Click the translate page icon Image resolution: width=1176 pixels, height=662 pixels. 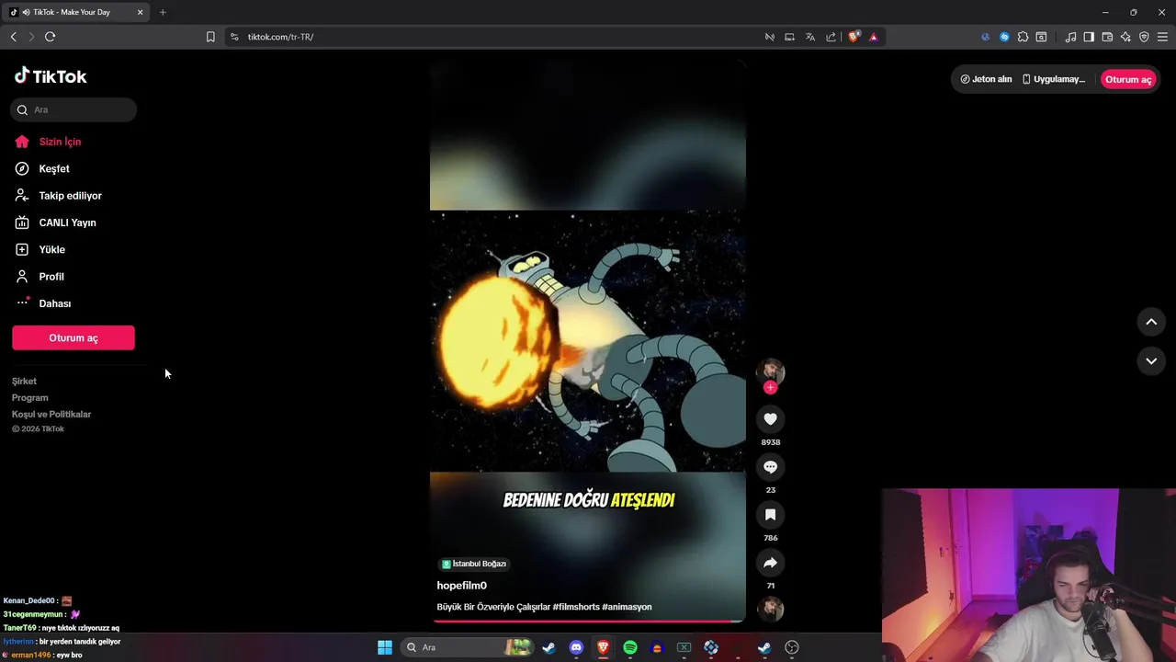tap(810, 37)
